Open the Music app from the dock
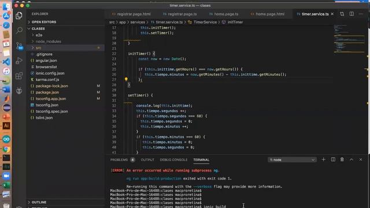The image size is (370, 208). pyautogui.click(x=6, y=71)
